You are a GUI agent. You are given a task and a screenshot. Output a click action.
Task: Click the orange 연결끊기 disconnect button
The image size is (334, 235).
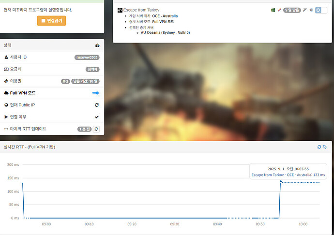tap(51, 21)
